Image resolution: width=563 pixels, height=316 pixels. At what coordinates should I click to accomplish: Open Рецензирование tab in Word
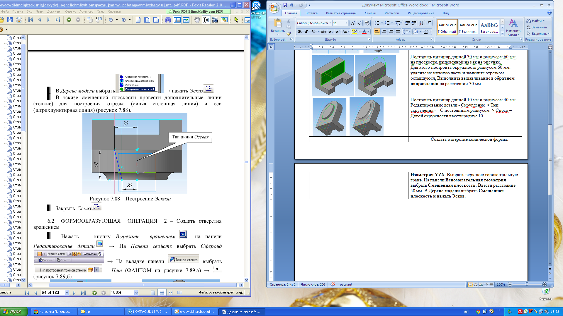[421, 13]
